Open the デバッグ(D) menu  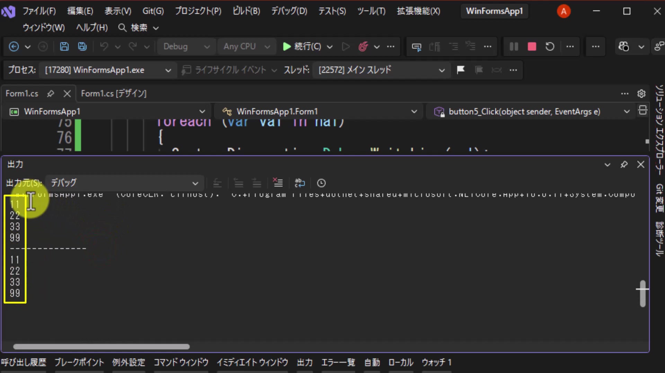[x=289, y=11]
